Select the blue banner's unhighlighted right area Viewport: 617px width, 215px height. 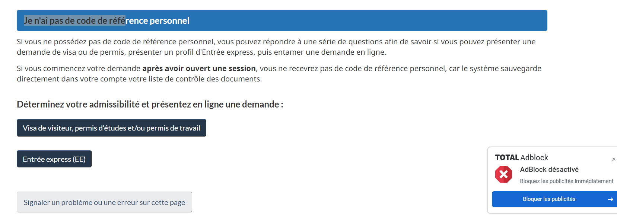(369, 20)
